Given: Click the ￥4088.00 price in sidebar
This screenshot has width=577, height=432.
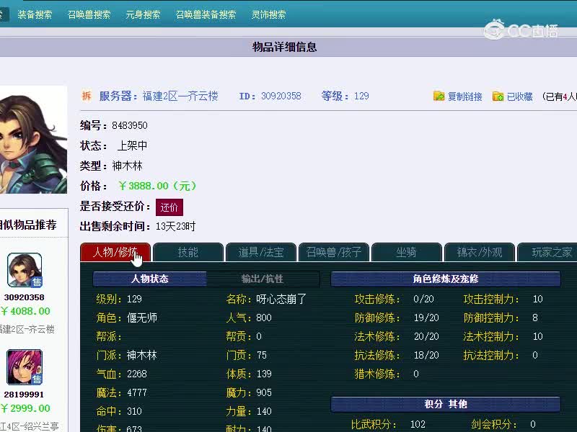Looking at the screenshot, I should click(x=25, y=311).
